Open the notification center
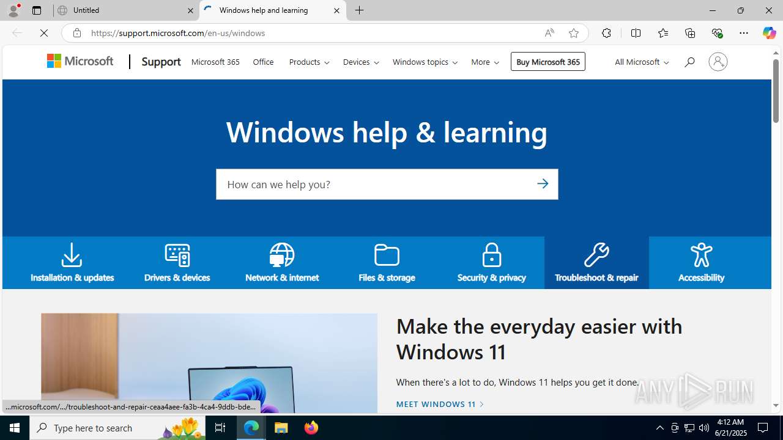Viewport: 783px width, 440px height. 763,428
